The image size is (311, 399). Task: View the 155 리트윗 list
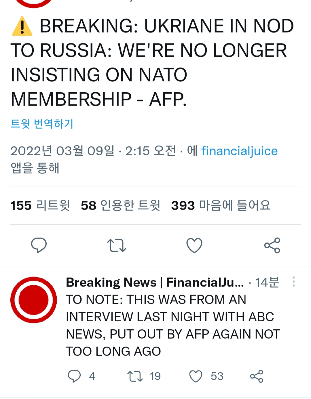pos(40,205)
